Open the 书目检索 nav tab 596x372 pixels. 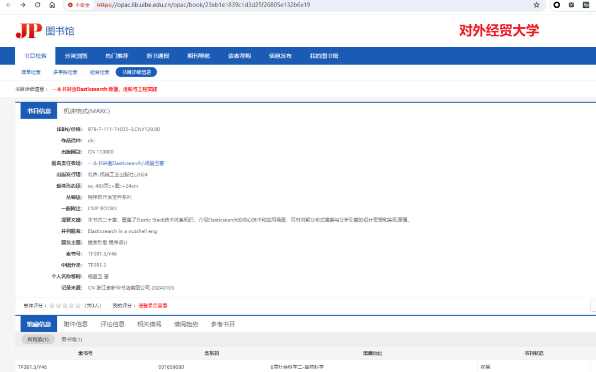pyautogui.click(x=35, y=56)
